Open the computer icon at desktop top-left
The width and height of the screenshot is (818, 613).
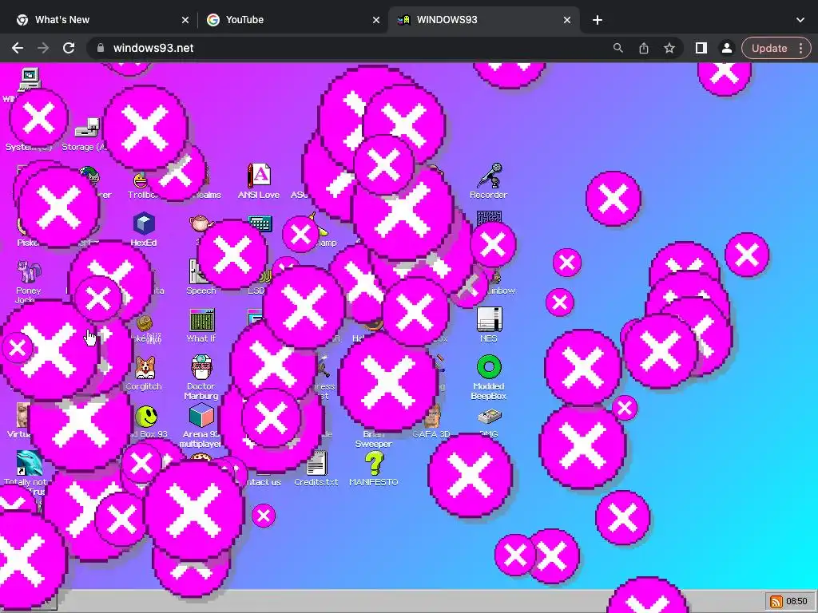30,79
